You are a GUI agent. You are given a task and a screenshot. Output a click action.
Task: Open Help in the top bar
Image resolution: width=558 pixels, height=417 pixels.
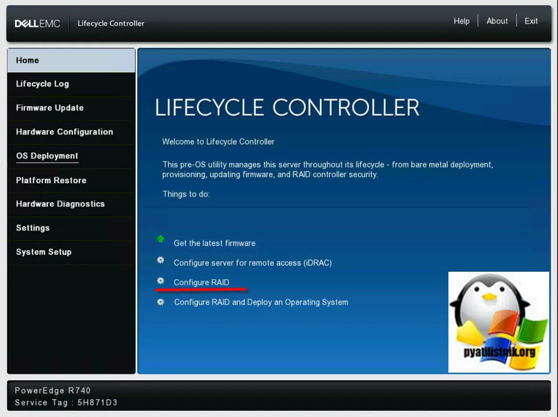[462, 21]
